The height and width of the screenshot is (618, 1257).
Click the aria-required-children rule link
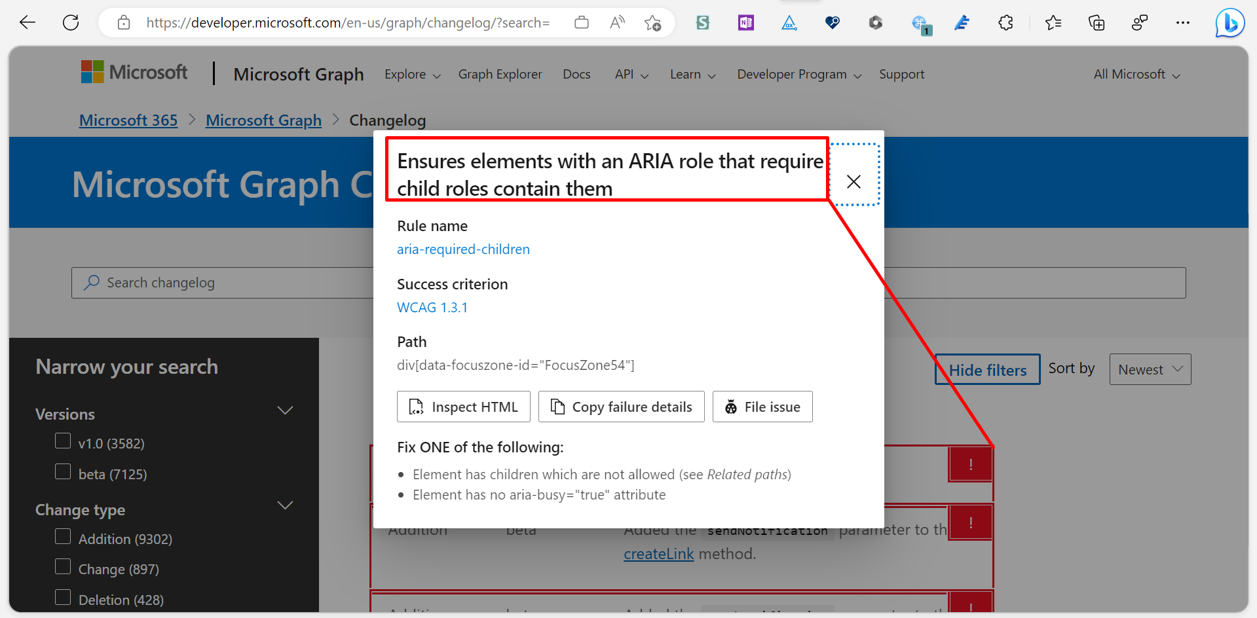463,249
